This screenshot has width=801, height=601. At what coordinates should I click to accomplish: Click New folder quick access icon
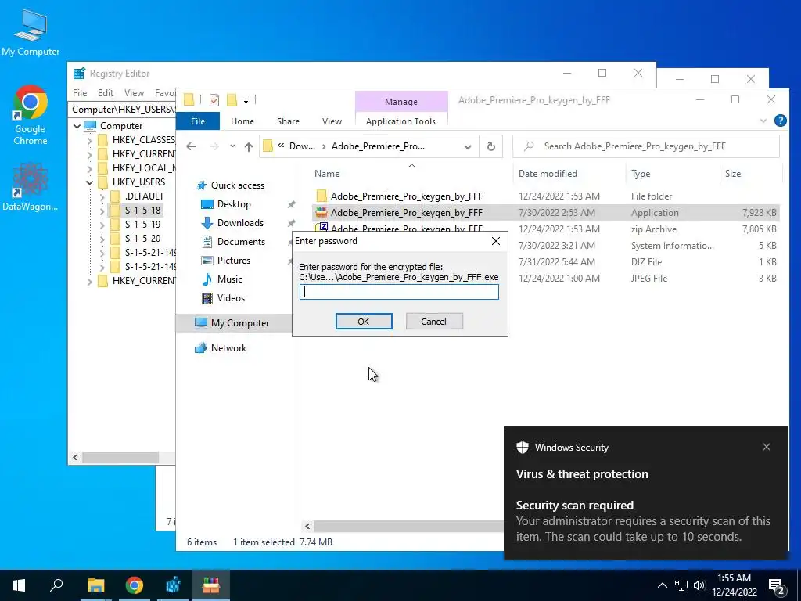(232, 100)
